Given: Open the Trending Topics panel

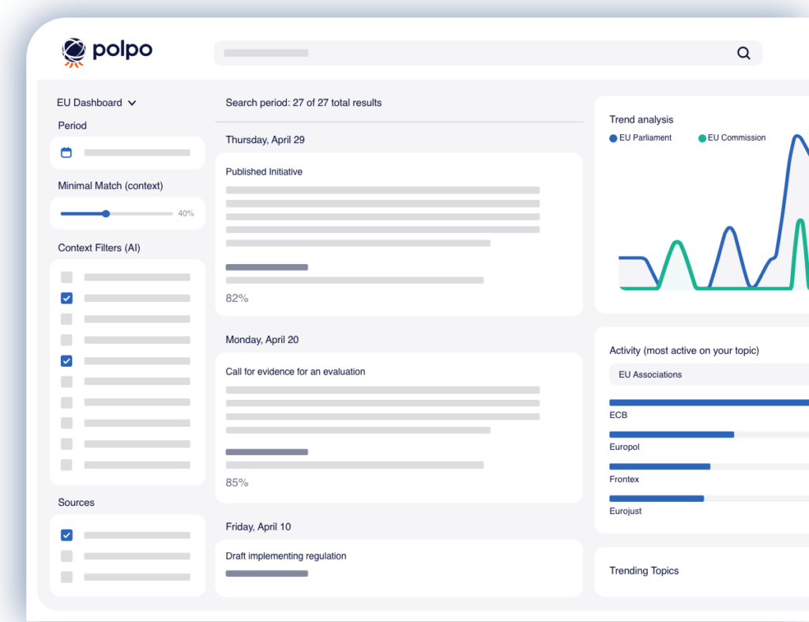Looking at the screenshot, I should click(x=644, y=571).
